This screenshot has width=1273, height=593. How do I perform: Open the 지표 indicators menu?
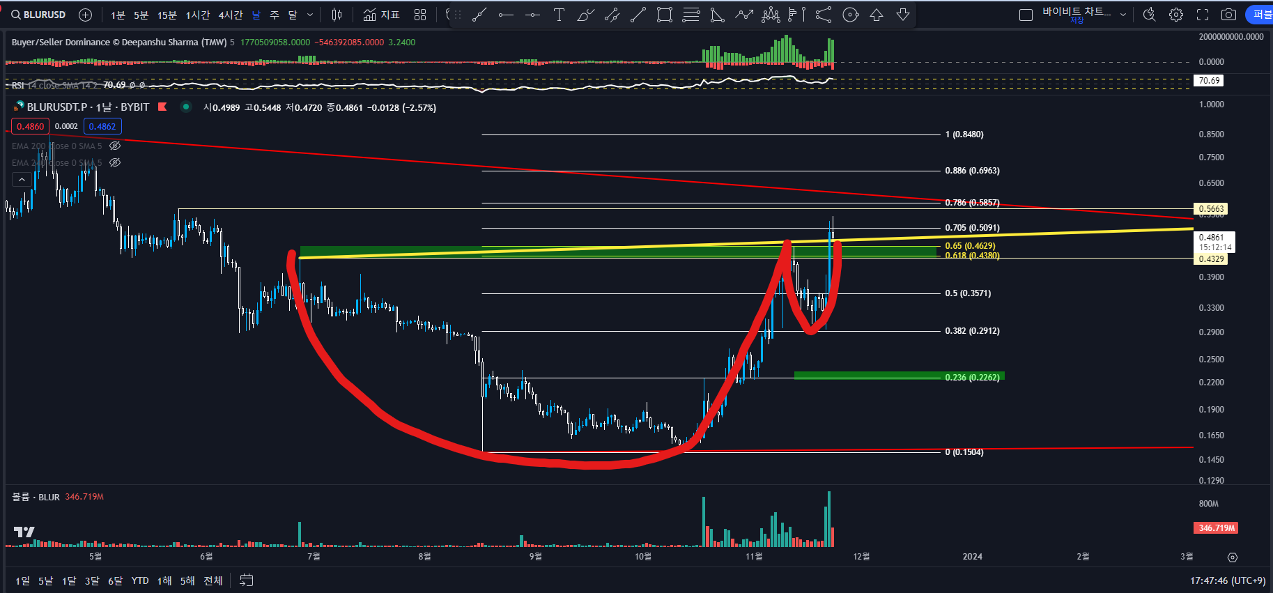[x=381, y=15]
